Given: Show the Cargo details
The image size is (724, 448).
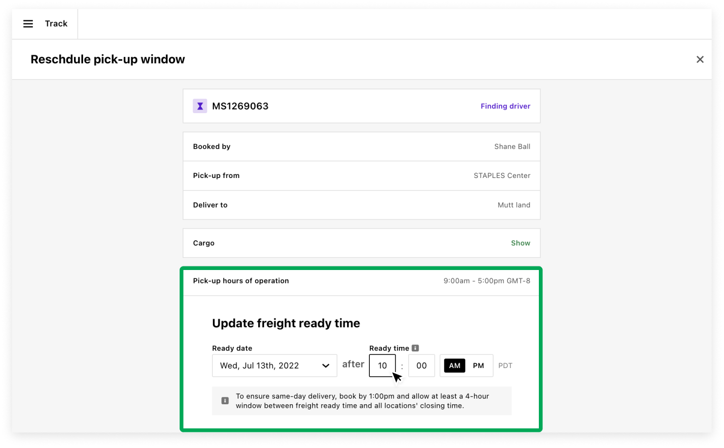Looking at the screenshot, I should pyautogui.click(x=521, y=243).
